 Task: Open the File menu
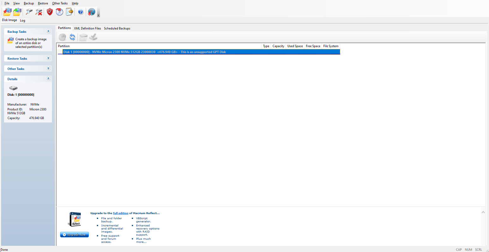7,3
